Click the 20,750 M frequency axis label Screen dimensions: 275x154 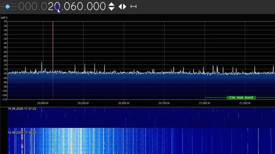(x=164, y=103)
